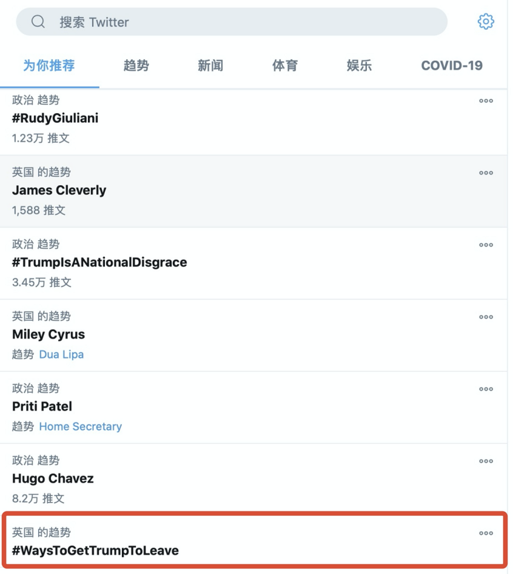View the James Cleverly trending topic

click(59, 190)
